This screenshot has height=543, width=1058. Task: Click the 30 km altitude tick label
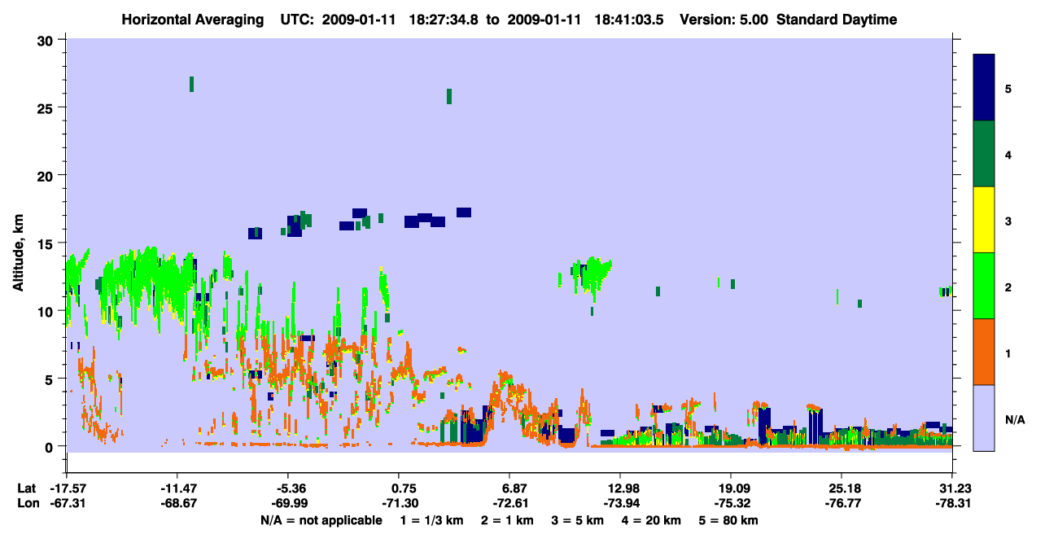coord(46,40)
